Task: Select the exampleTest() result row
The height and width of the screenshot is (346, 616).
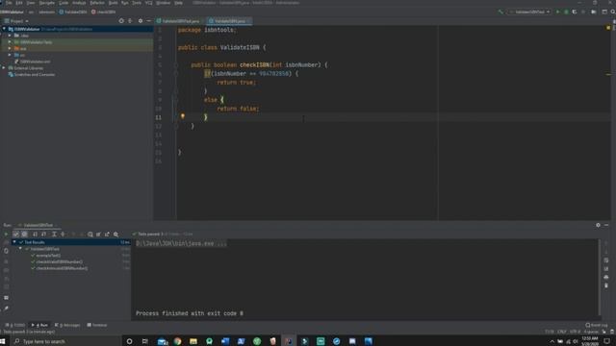Action: [x=48, y=256]
